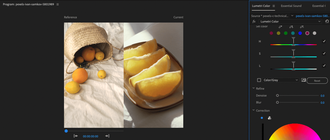The image size is (330, 140).
Task: Pick the cyan color swatch
Action: click(x=293, y=33)
